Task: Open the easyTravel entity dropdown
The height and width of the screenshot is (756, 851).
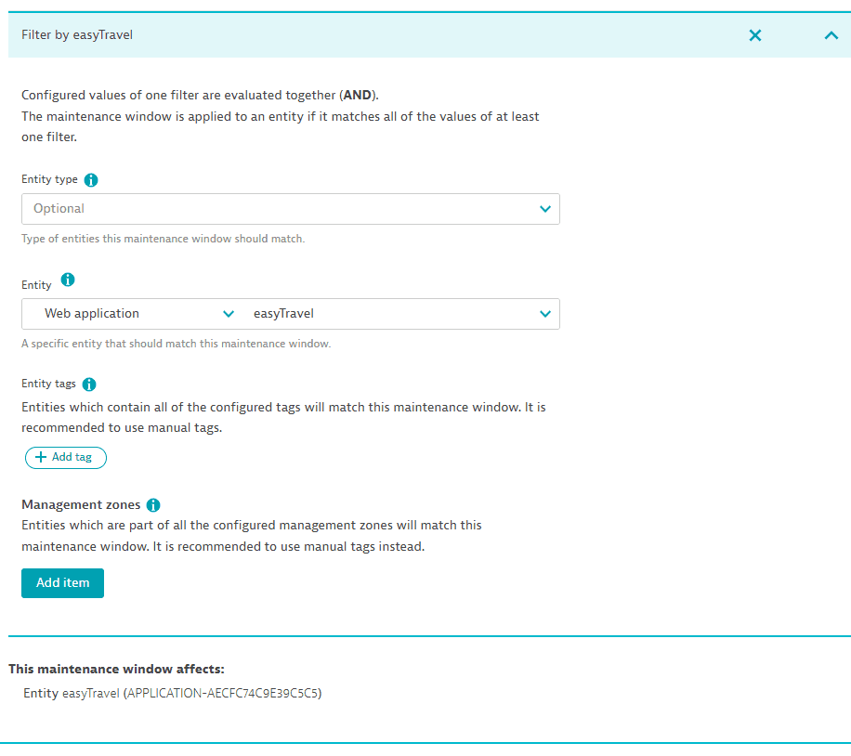Action: (401, 314)
